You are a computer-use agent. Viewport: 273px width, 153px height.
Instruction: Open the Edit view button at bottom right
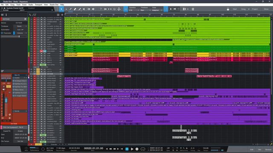(x=252, y=150)
